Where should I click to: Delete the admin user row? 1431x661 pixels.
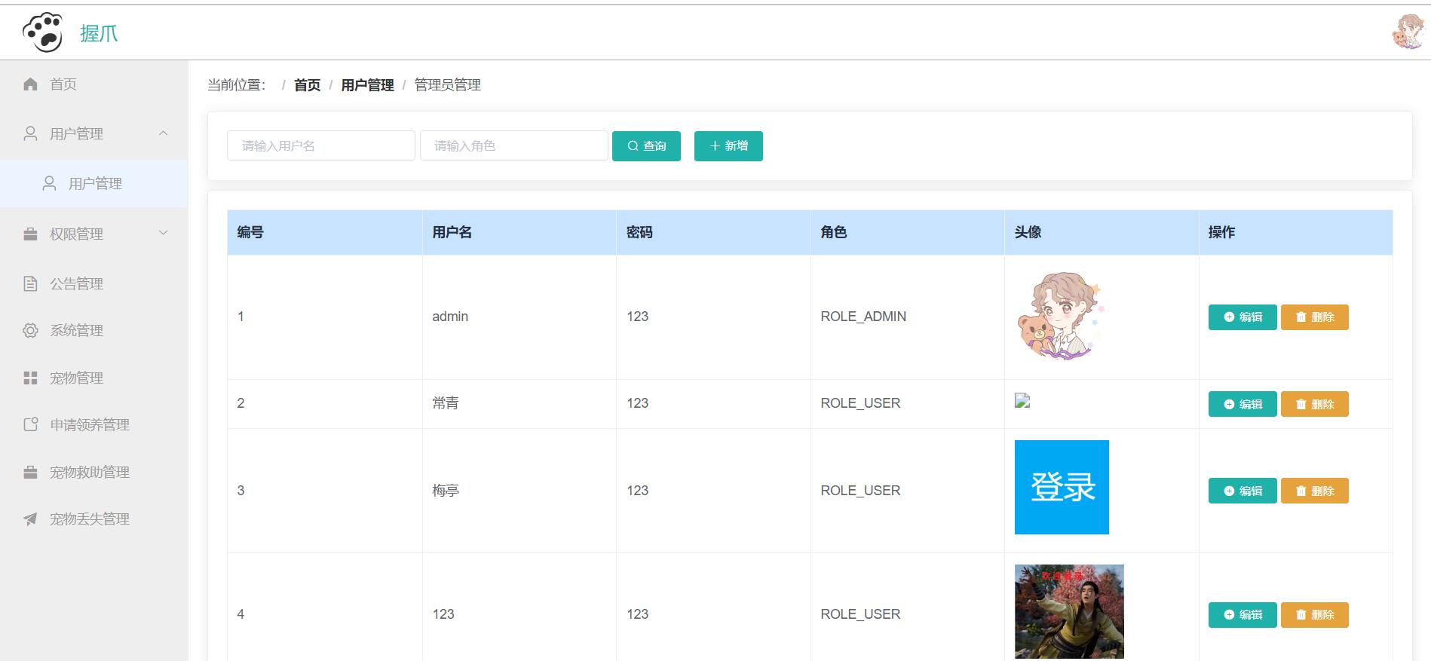click(1315, 317)
